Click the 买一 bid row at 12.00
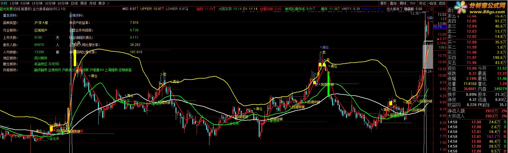The image size is (508, 153). (477, 42)
